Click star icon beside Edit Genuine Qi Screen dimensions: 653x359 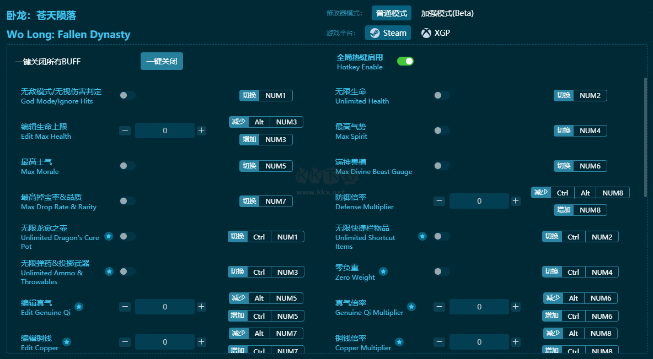[79, 307]
